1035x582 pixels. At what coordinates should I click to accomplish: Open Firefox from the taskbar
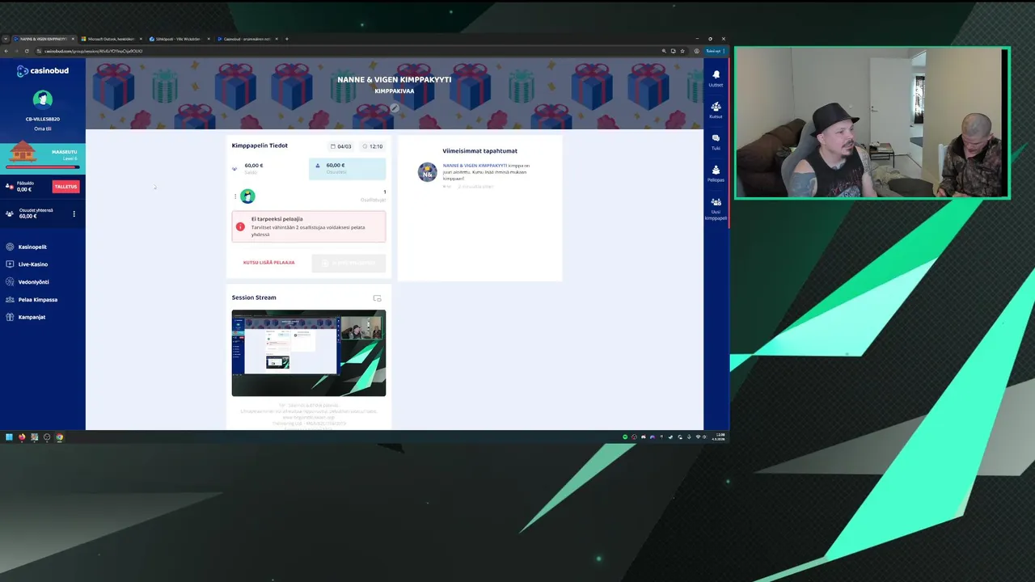pyautogui.click(x=22, y=437)
